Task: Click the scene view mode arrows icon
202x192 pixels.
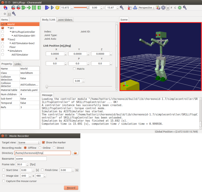Action: [134, 8]
